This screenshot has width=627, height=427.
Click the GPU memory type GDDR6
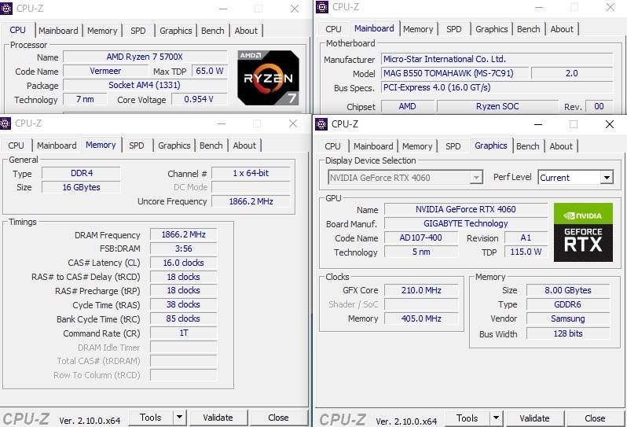pos(568,304)
